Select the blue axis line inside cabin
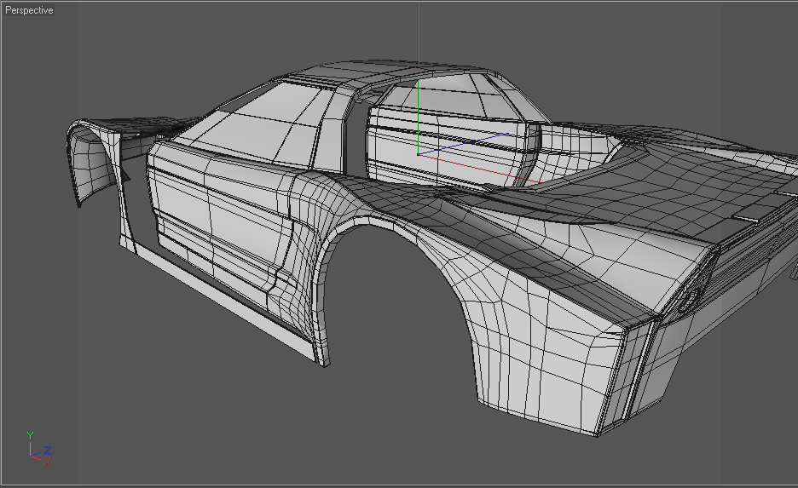 click(463, 144)
